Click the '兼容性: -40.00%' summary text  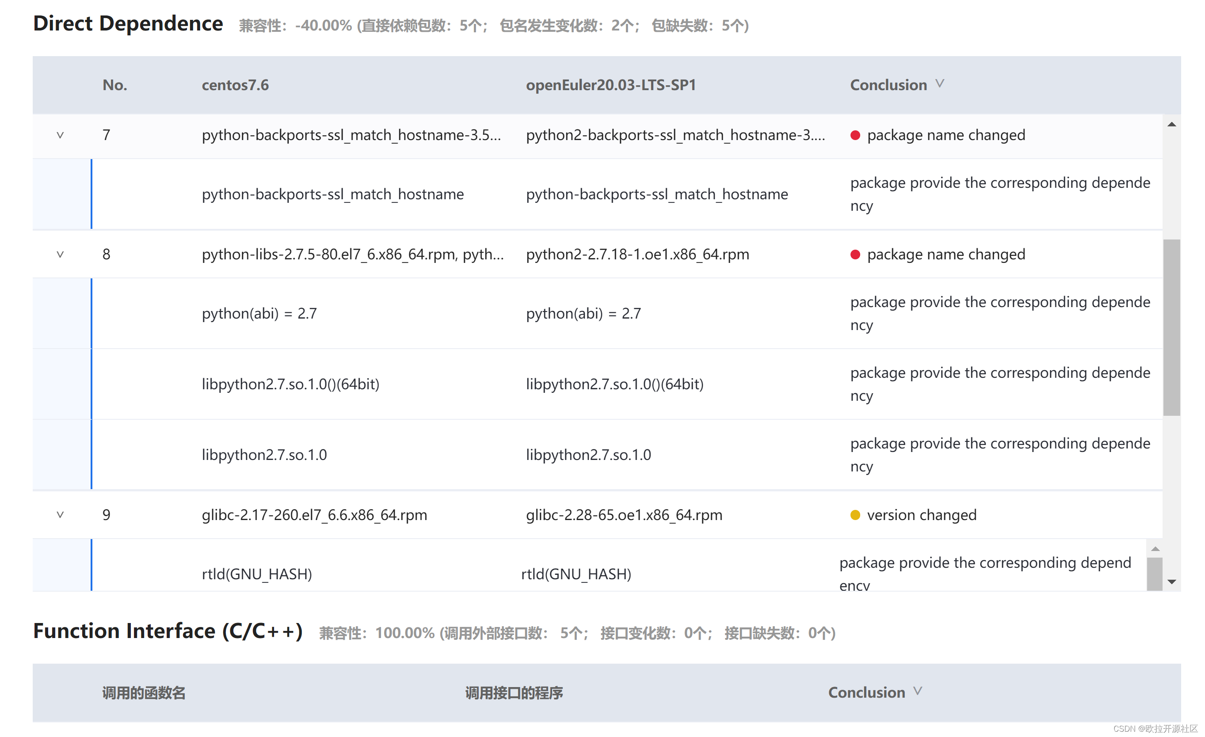pos(295,26)
